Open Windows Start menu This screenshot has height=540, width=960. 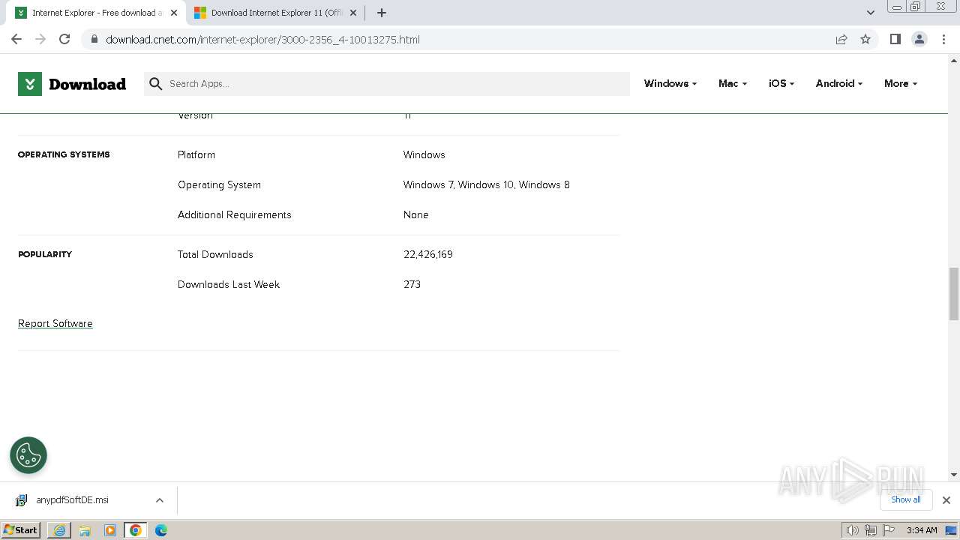coord(21,529)
